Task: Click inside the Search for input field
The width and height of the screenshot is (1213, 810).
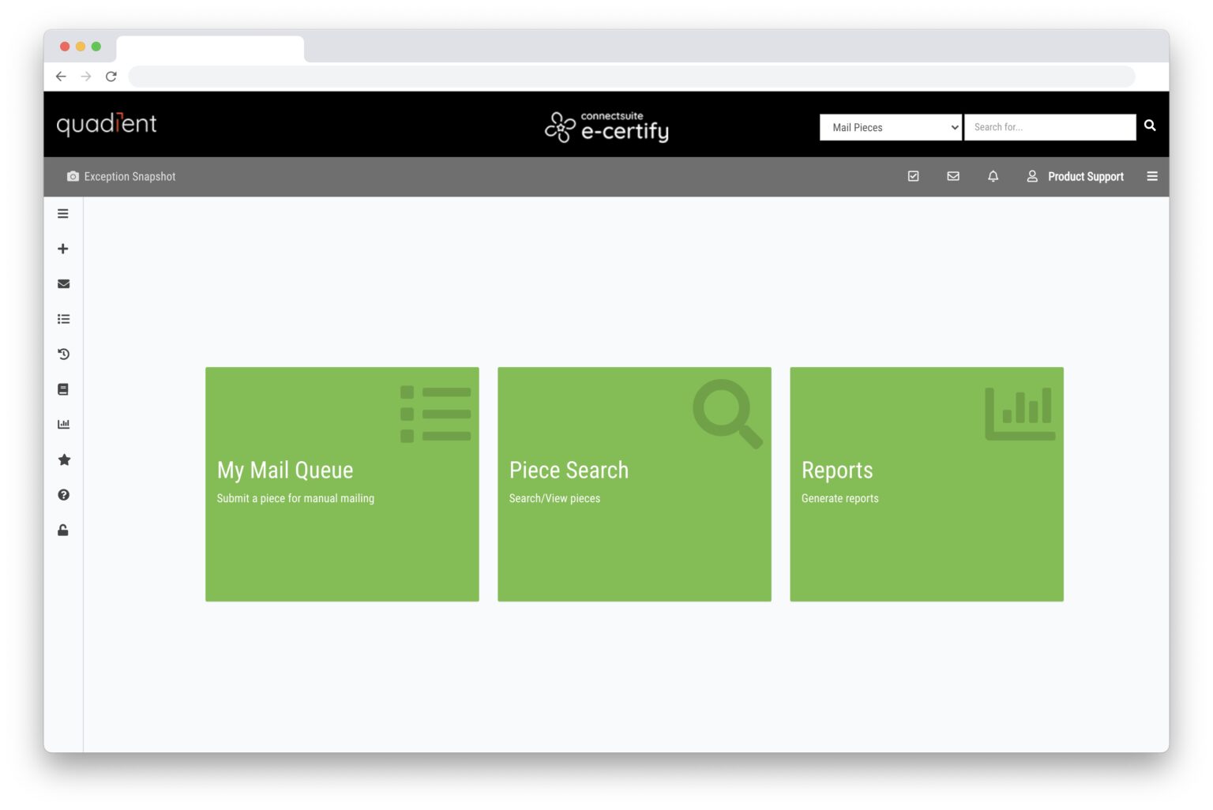Action: click(1050, 127)
